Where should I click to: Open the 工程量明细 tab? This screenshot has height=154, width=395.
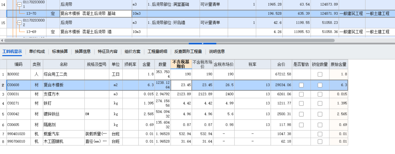tap(157, 51)
